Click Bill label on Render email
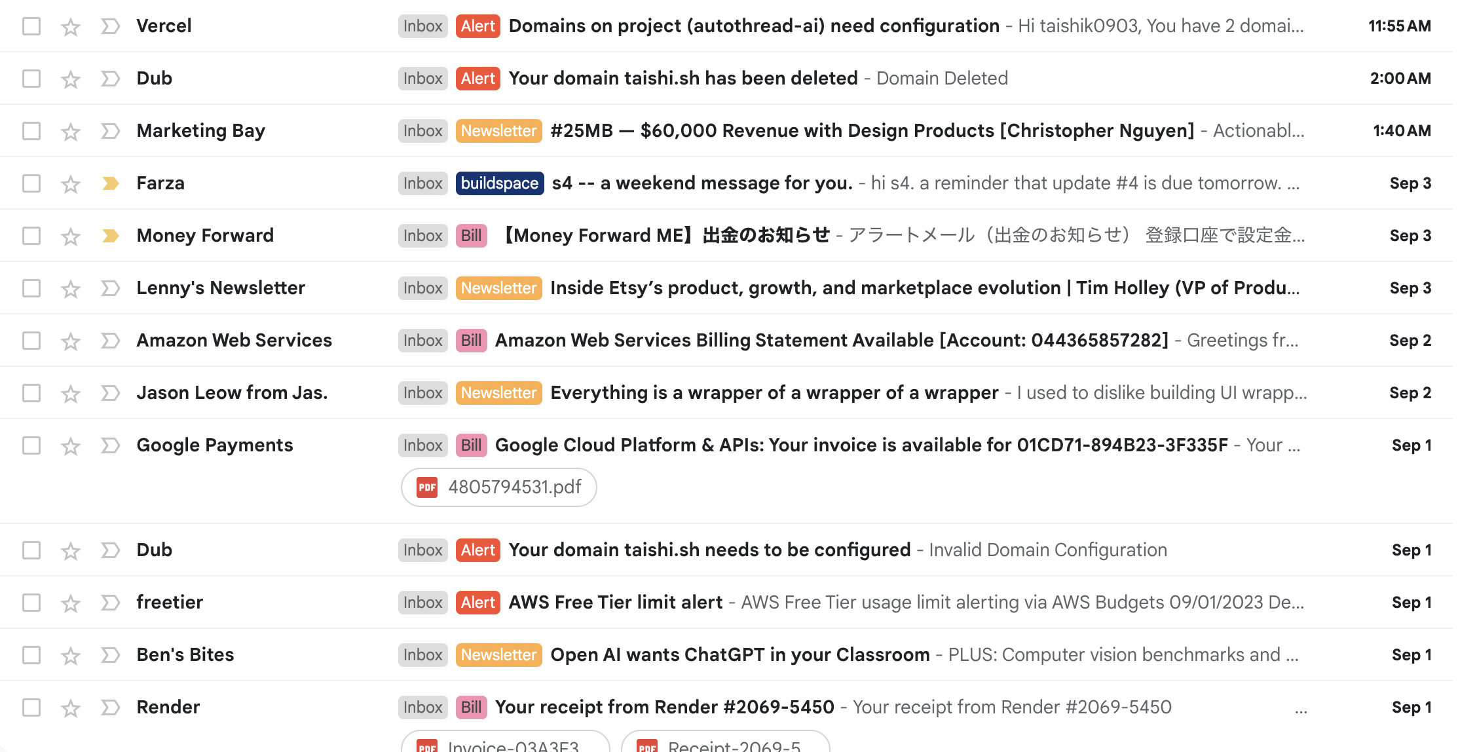This screenshot has height=752, width=1458. click(x=472, y=707)
